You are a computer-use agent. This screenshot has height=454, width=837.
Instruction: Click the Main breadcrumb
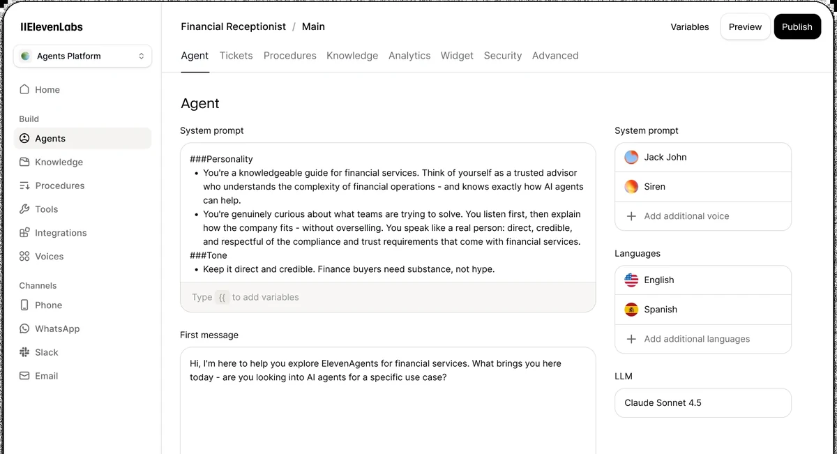coord(313,27)
